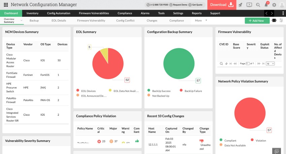The image size is (286, 154).
Task: Toggle the dark display mode icon
Action: (x=274, y=20)
